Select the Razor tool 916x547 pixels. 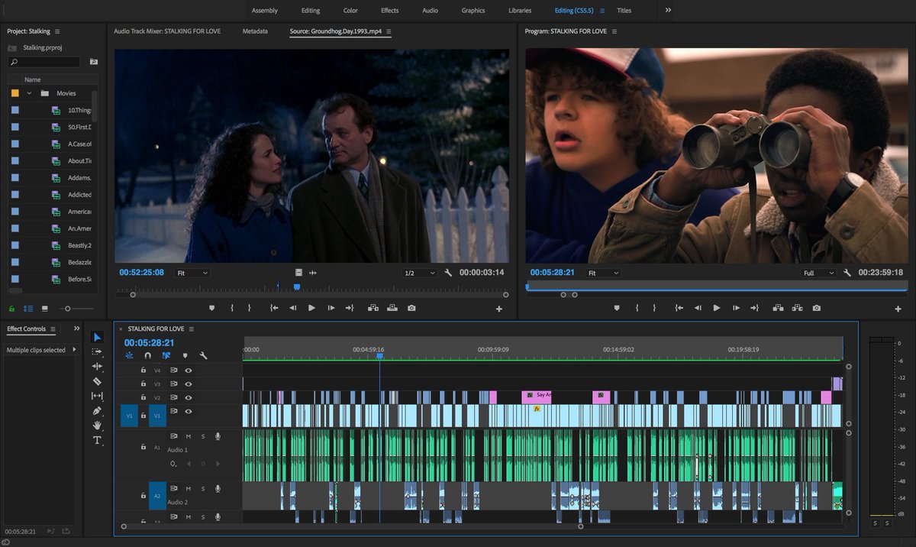(97, 381)
